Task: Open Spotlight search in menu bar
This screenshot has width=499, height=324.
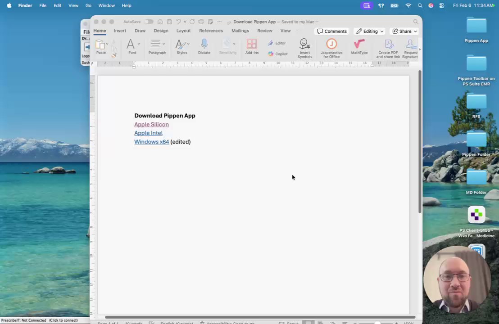Action: (420, 5)
